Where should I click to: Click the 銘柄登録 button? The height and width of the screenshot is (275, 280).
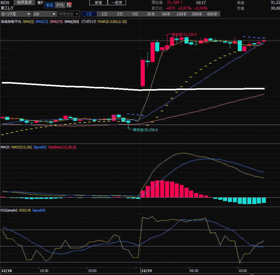(24, 2)
